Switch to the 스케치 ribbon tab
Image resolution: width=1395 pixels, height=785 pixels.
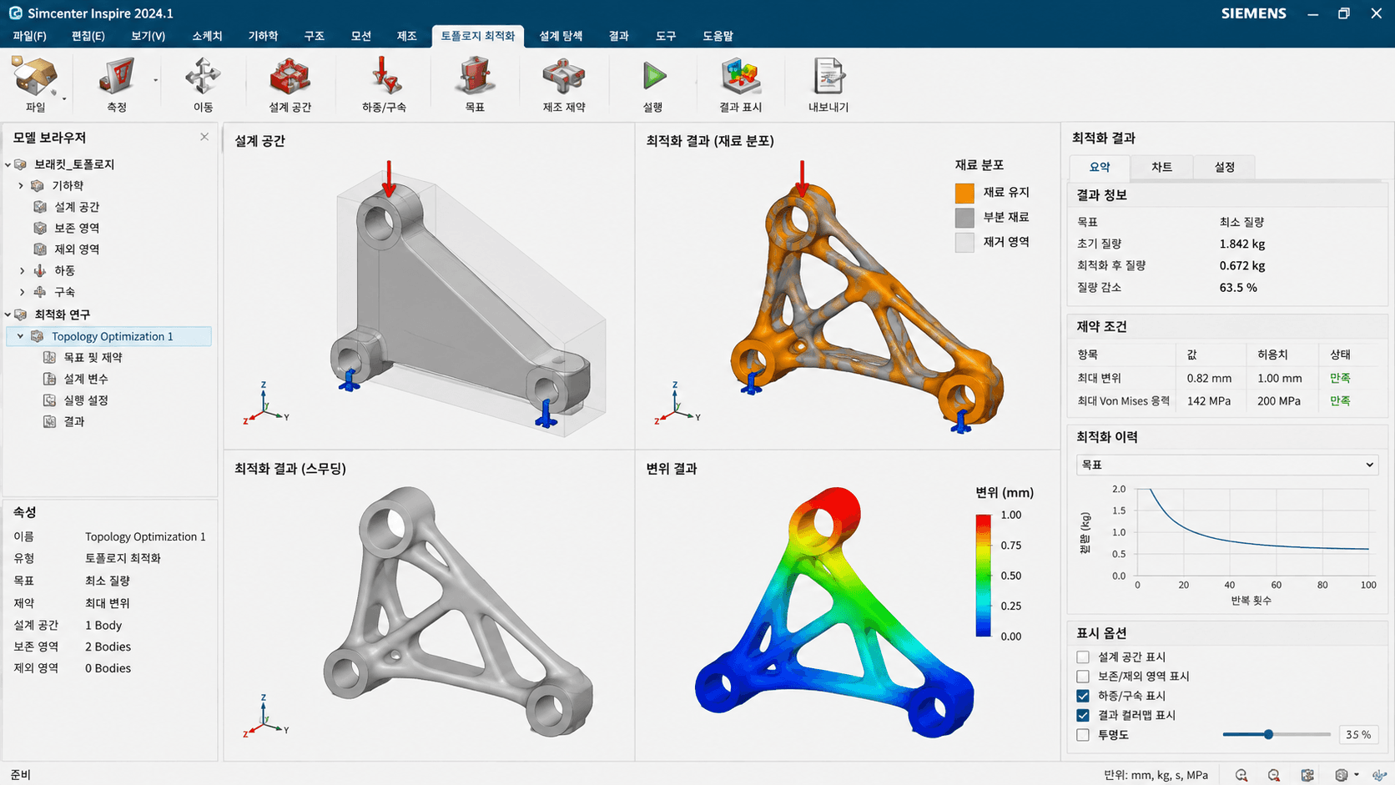tap(207, 36)
